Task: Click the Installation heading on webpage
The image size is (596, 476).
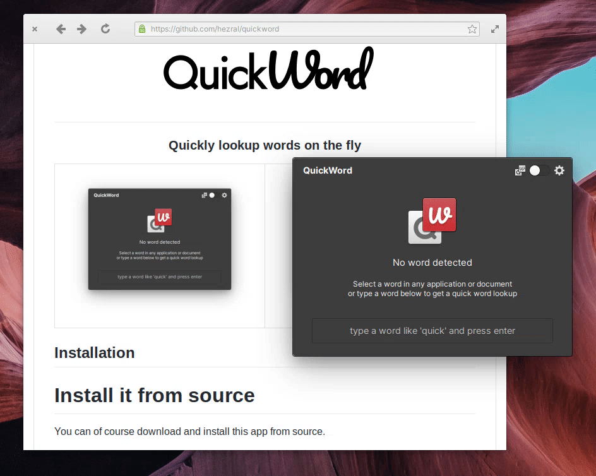Action: 95,352
